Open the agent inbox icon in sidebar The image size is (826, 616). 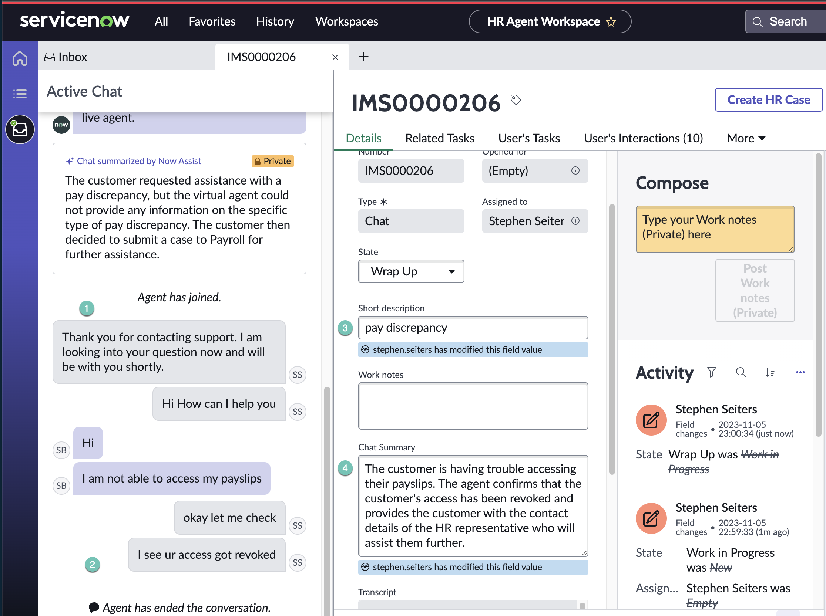click(x=20, y=129)
